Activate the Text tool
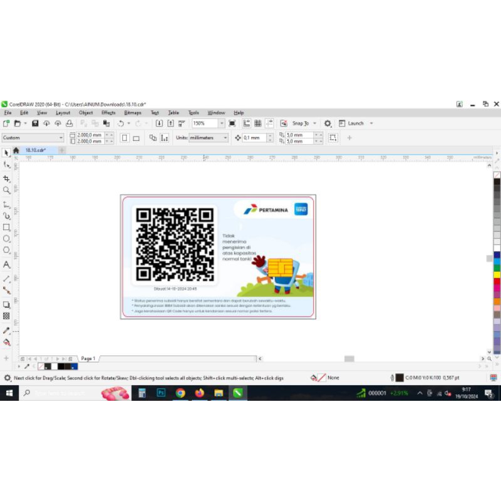This screenshot has width=501, height=501. coord(6,265)
